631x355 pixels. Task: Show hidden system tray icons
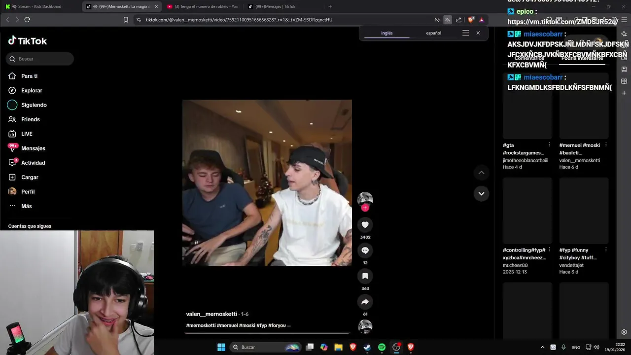tap(542, 347)
